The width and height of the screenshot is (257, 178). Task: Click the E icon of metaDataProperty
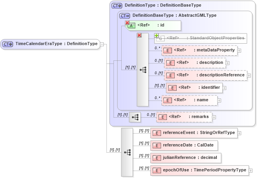168,51
